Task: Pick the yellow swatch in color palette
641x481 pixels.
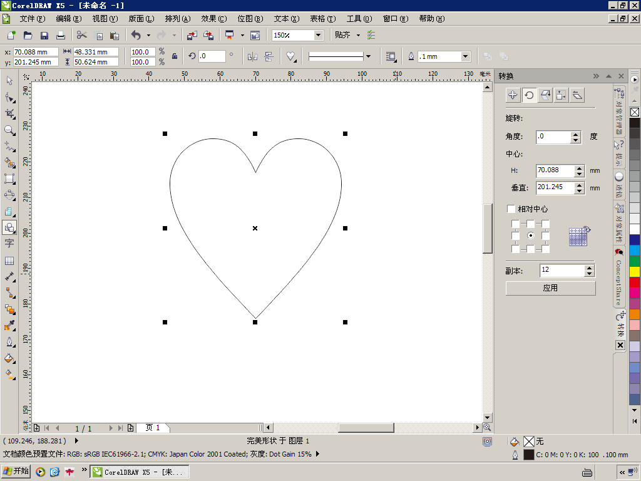Action: pyautogui.click(x=635, y=271)
